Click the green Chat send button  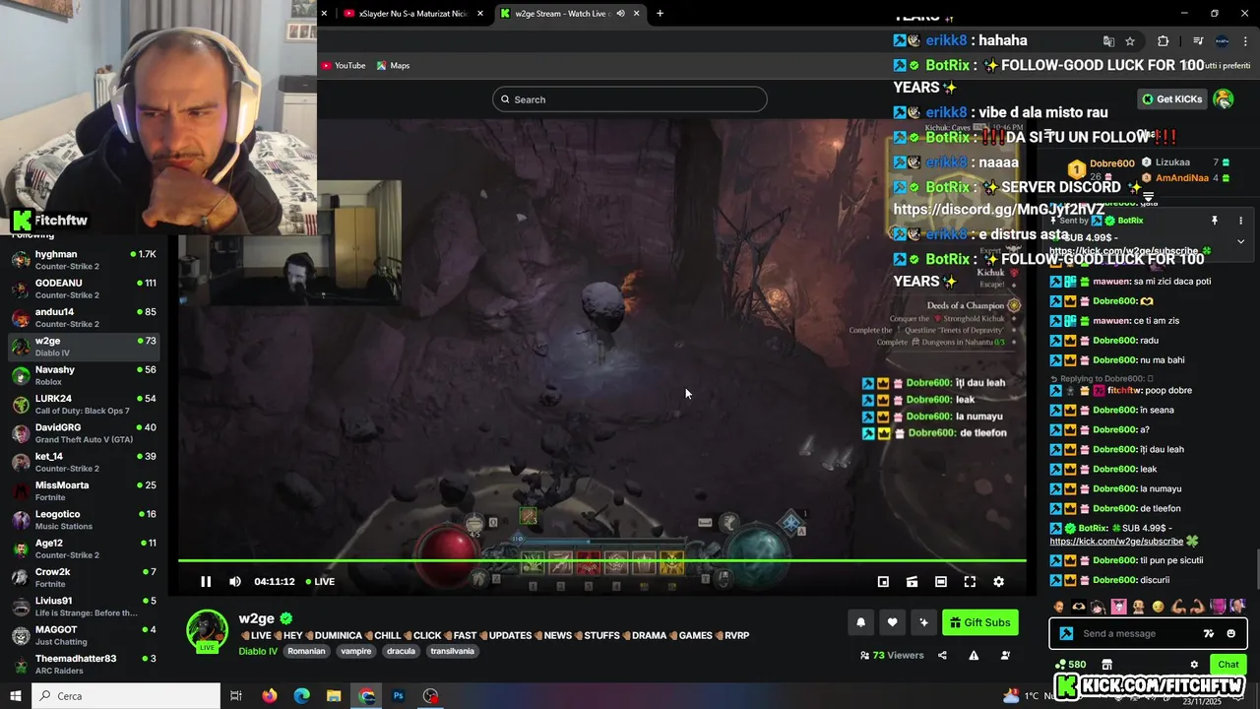coord(1228,665)
